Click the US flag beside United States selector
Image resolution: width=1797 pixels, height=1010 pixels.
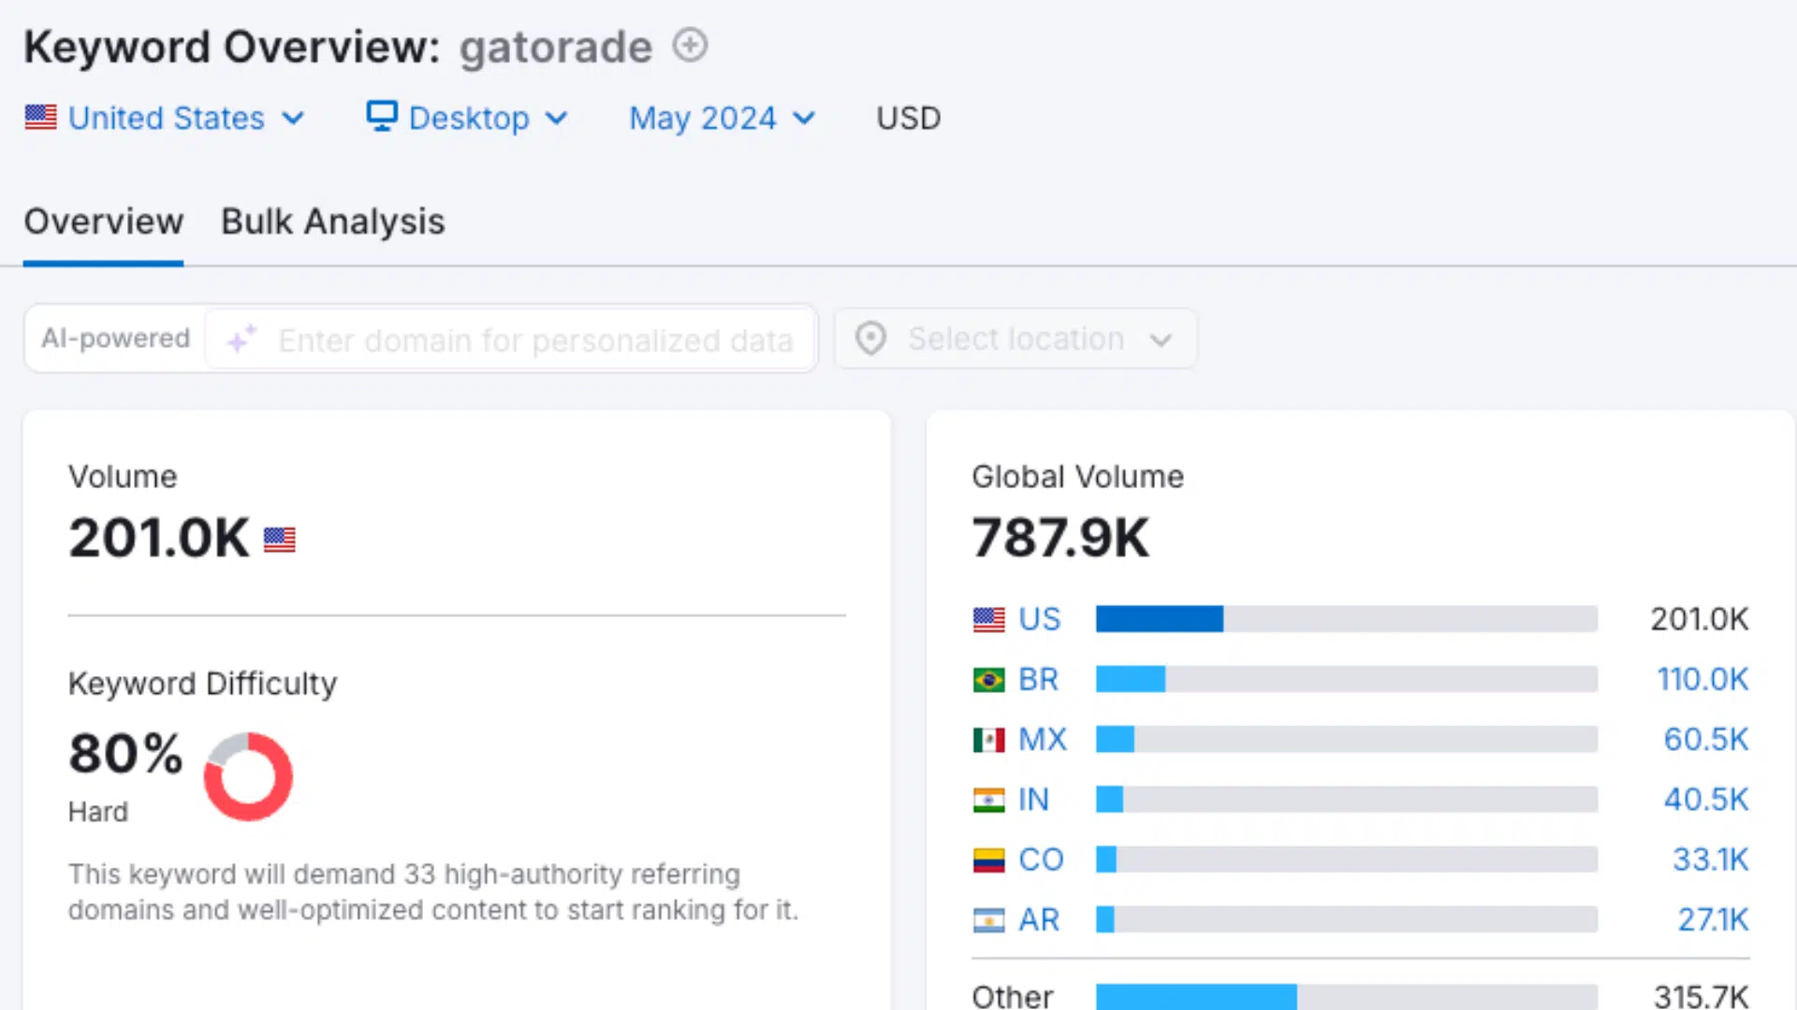tap(40, 117)
